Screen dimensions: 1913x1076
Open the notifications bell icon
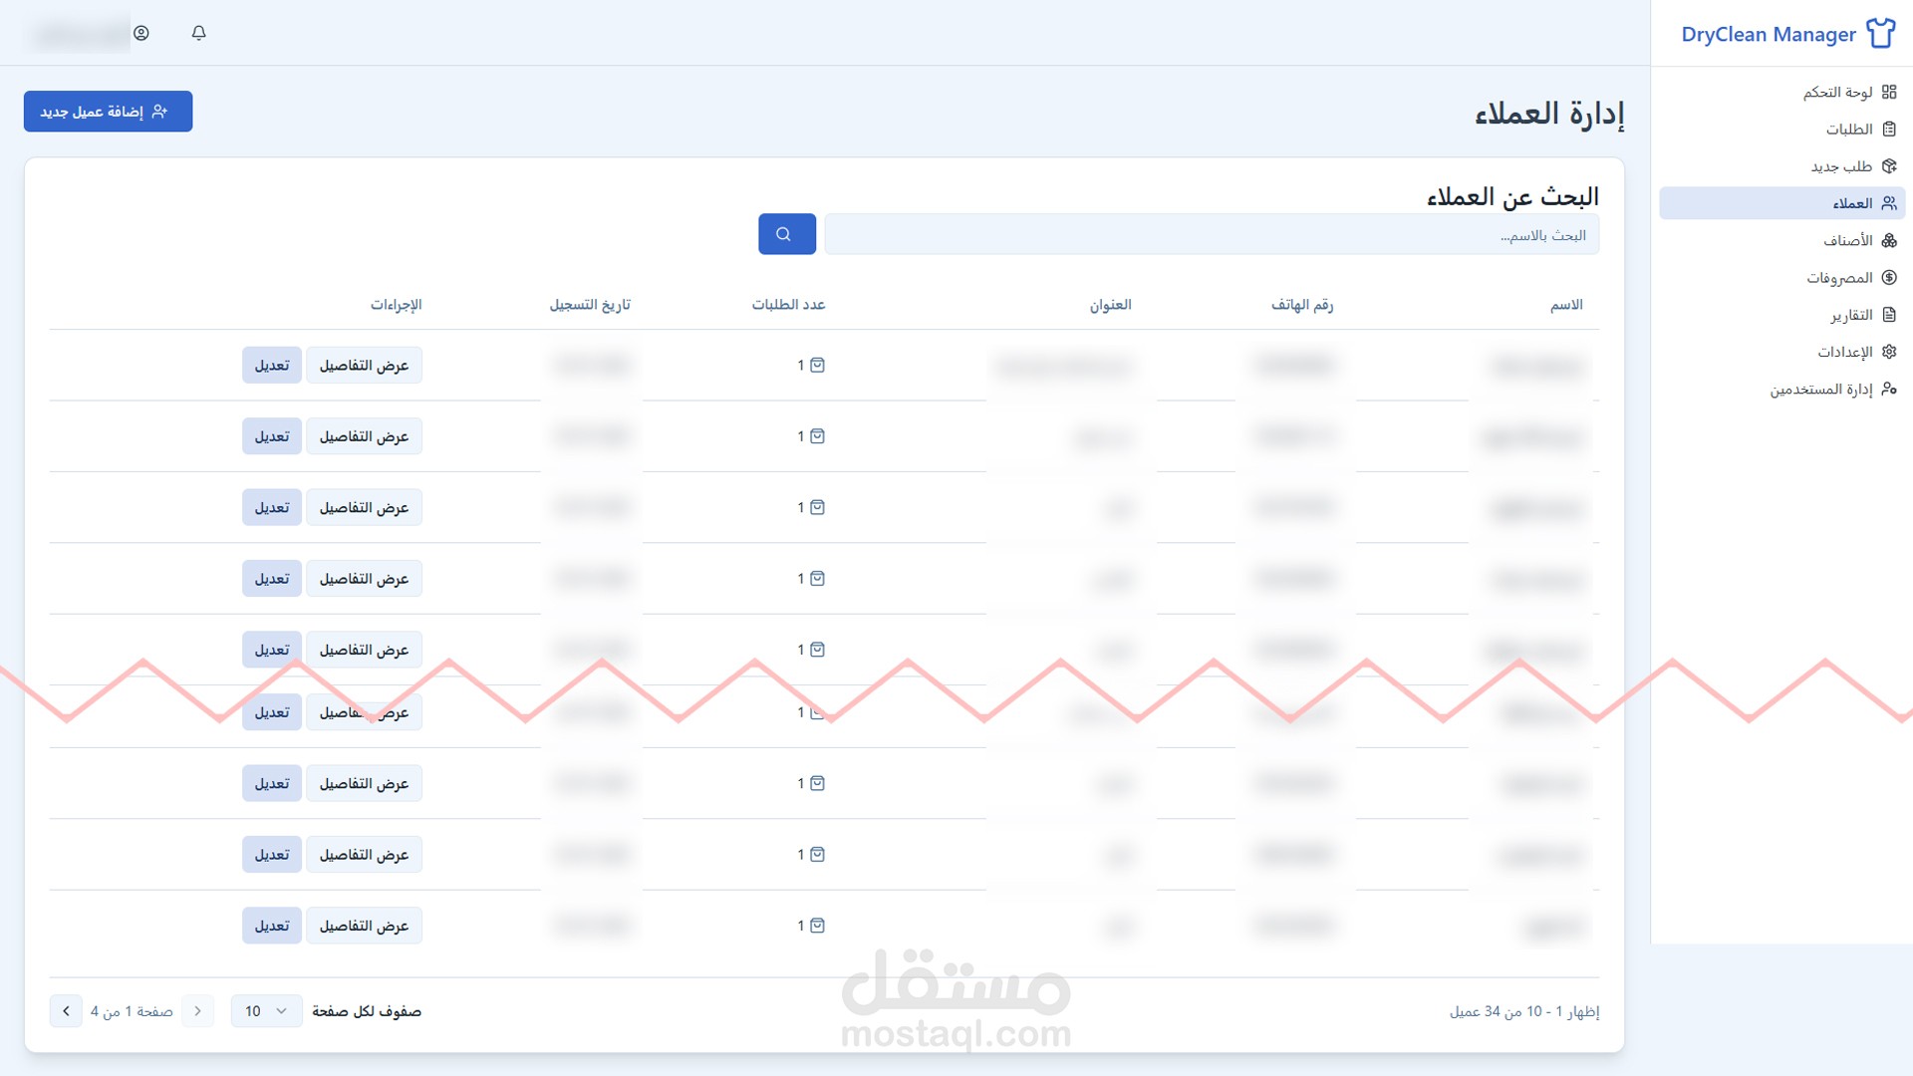198,33
